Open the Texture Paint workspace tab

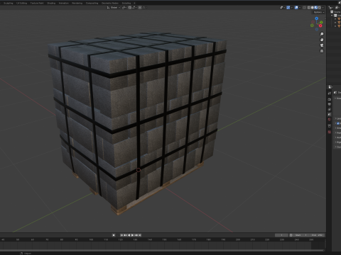(x=37, y=3)
